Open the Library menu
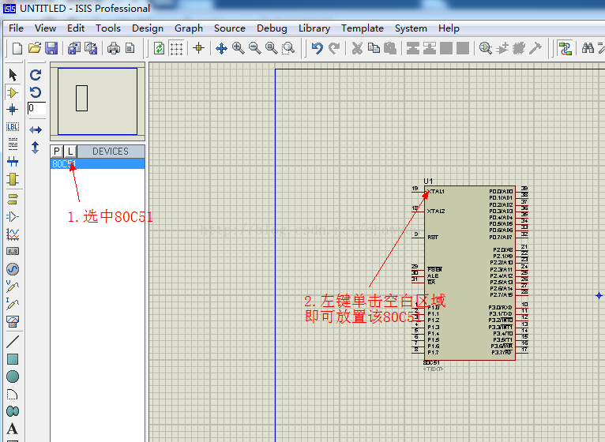The image size is (605, 442). click(x=314, y=28)
